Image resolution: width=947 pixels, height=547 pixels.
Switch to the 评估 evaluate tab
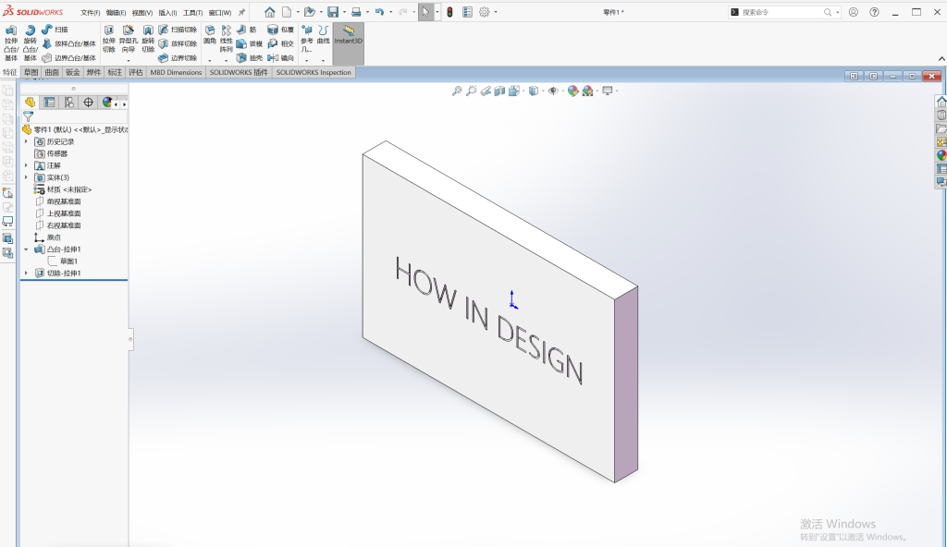[x=136, y=72]
